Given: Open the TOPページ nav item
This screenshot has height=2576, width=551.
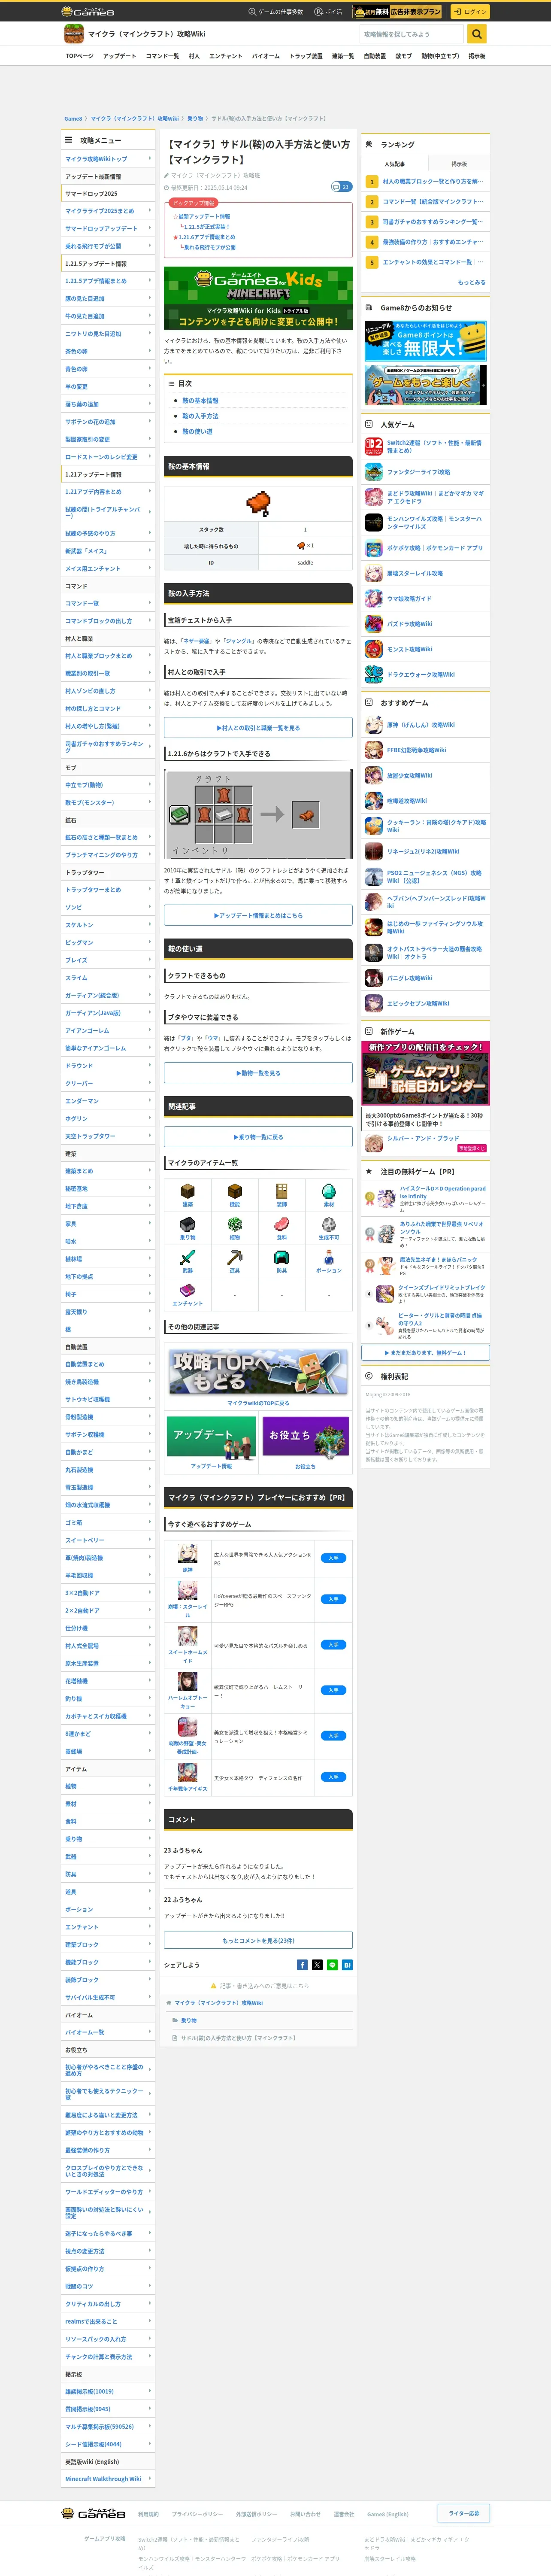Looking at the screenshot, I should tap(79, 56).
